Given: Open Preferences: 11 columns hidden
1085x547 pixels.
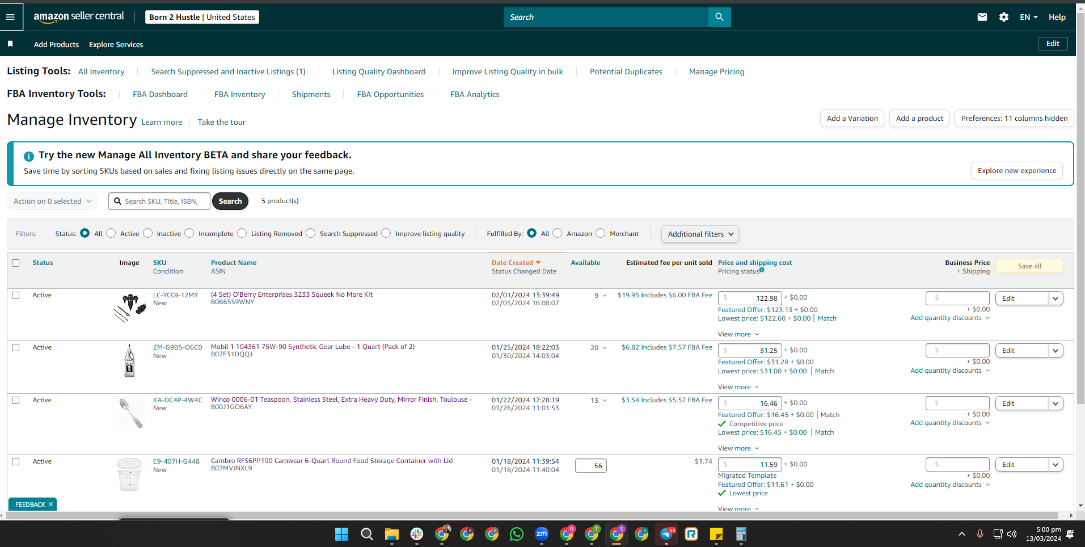Looking at the screenshot, I should tap(1014, 118).
